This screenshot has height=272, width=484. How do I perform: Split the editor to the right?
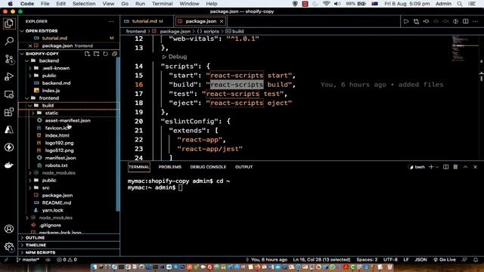coord(466,21)
